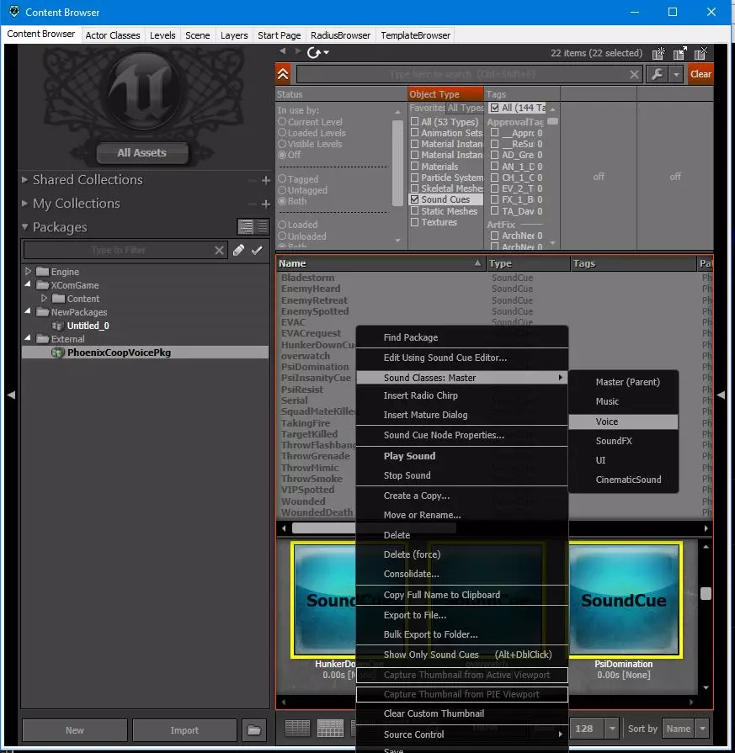Switch Packages to tree view icon
The image size is (735, 753).
click(x=246, y=226)
